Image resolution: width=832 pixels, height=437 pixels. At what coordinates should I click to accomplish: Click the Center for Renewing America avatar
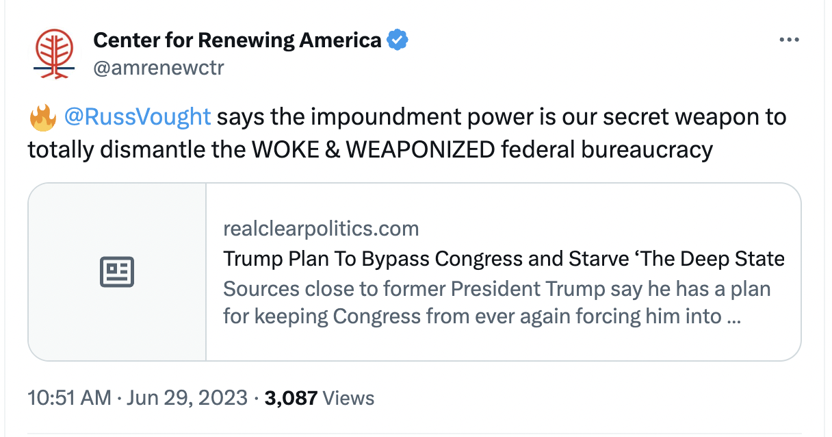point(54,53)
